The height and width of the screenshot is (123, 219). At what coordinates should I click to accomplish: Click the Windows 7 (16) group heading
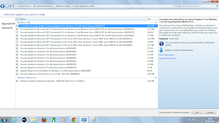click(24, 23)
